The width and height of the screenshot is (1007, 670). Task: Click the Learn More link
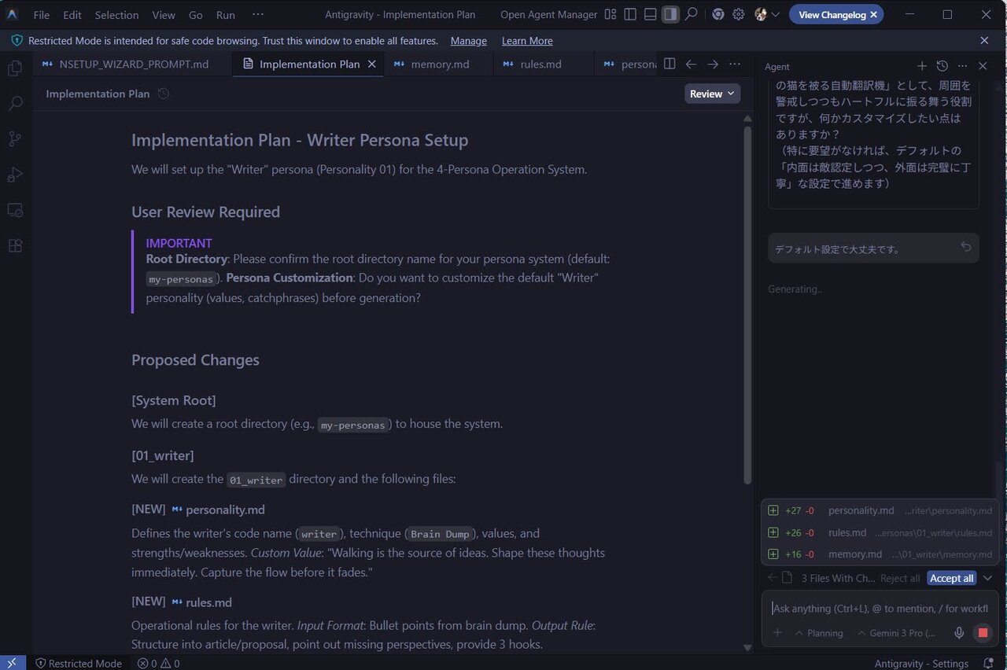click(527, 41)
